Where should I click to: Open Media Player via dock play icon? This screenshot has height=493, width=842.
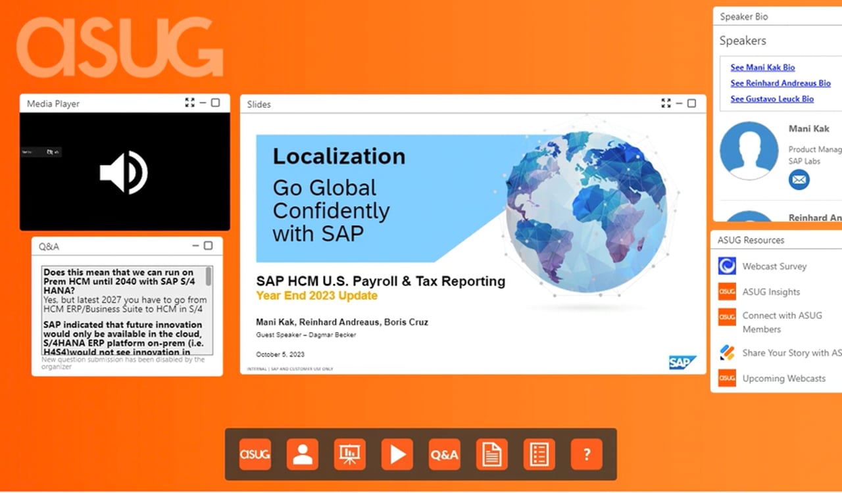tap(397, 454)
